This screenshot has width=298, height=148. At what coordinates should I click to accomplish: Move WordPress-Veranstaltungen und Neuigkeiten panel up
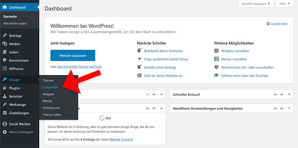pos(275,108)
